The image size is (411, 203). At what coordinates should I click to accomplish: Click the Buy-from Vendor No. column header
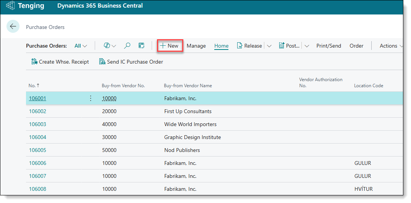point(123,85)
